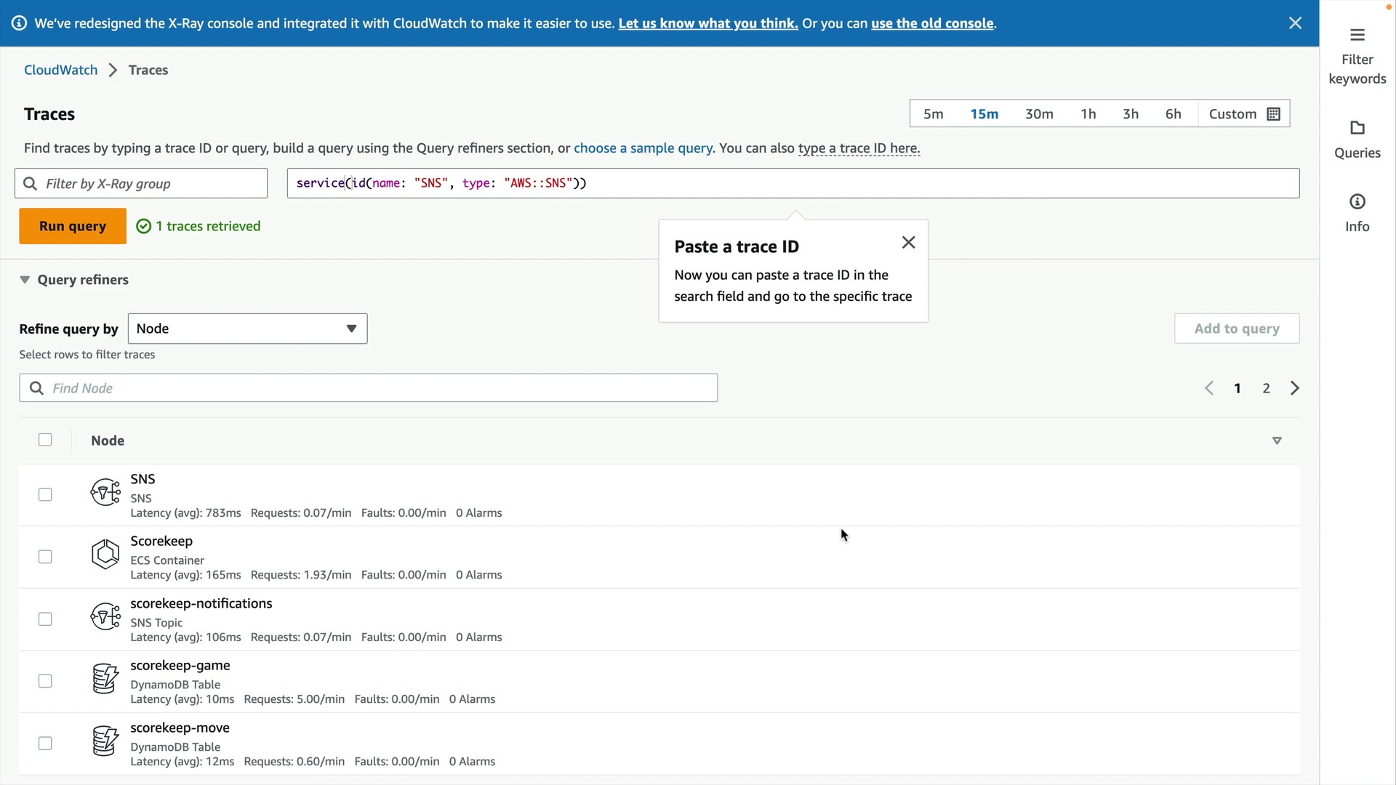This screenshot has height=785, width=1396.
Task: Open the Queries folder icon
Action: [x=1357, y=128]
